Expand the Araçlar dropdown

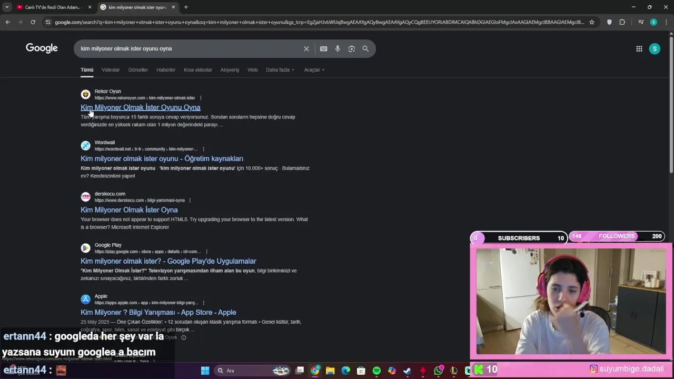[x=314, y=70]
